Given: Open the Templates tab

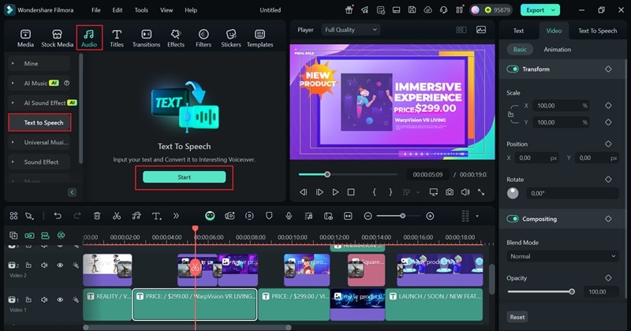Looking at the screenshot, I should tap(260, 38).
